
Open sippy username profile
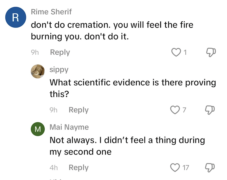pyautogui.click(x=59, y=70)
